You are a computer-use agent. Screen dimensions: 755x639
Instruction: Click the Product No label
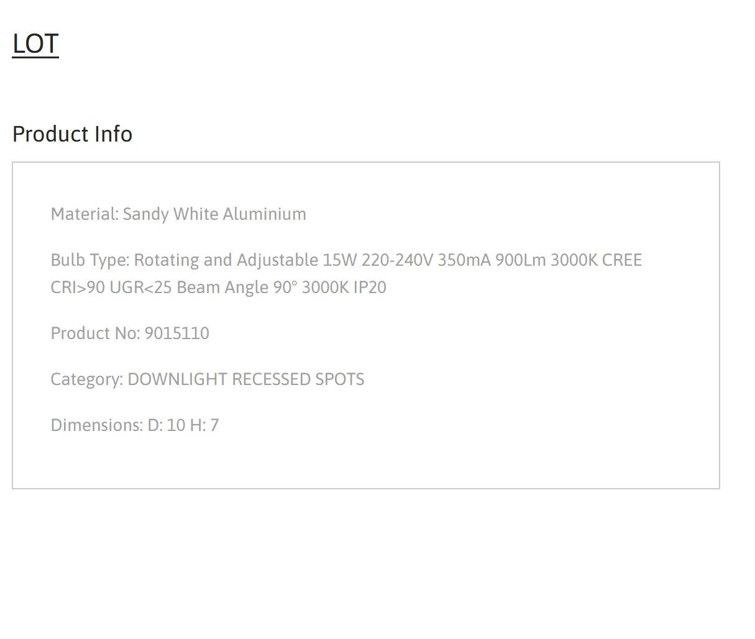point(95,333)
